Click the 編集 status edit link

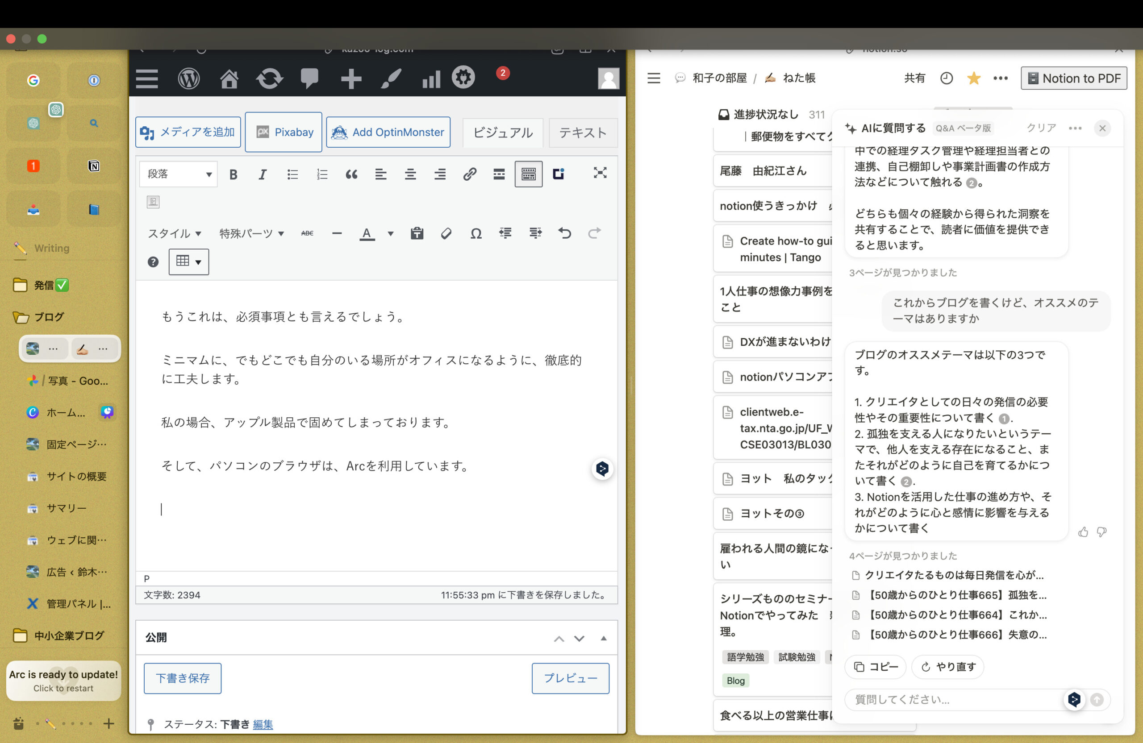tap(263, 724)
